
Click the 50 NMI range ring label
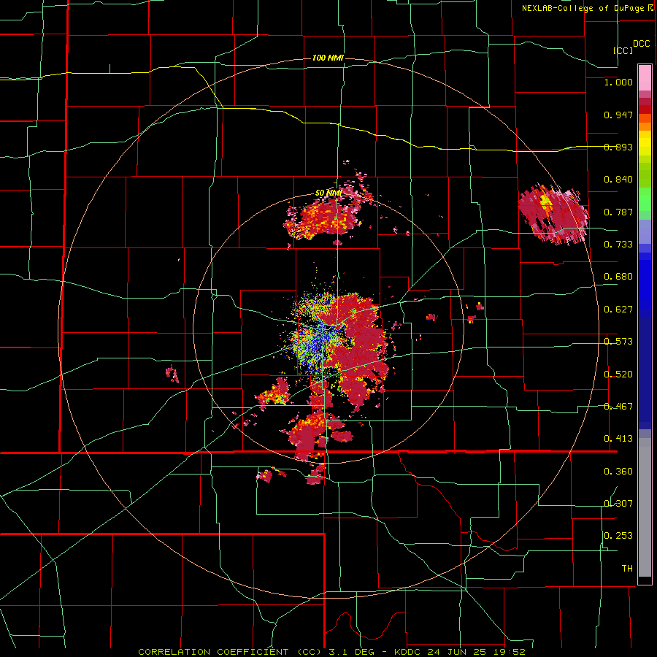click(328, 193)
